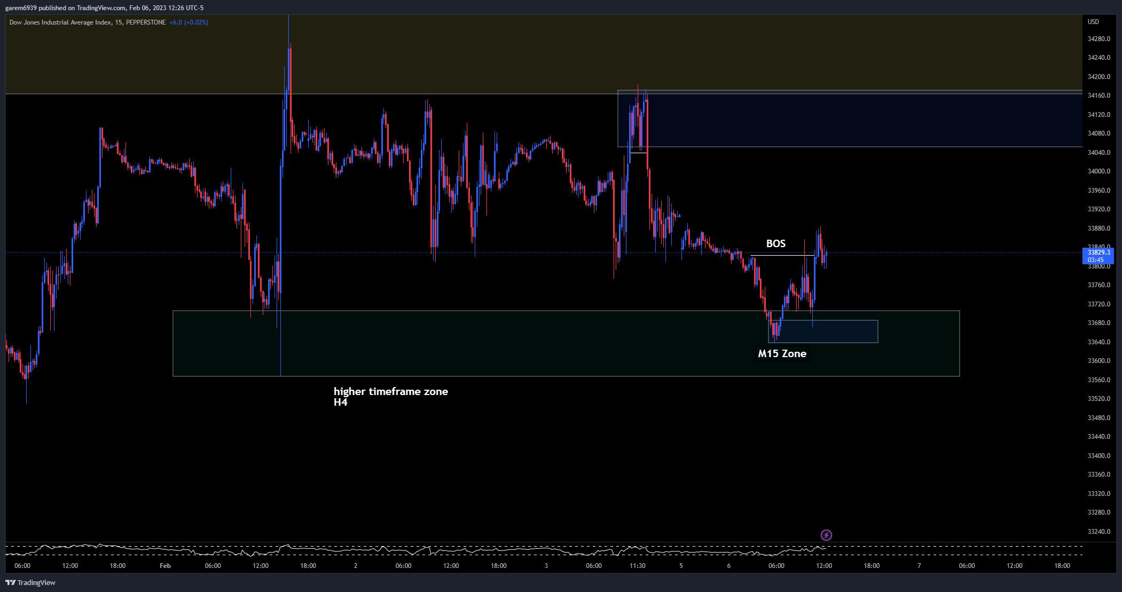The width and height of the screenshot is (1122, 592).
Task: Select the BOS annotation text
Action: [776, 243]
